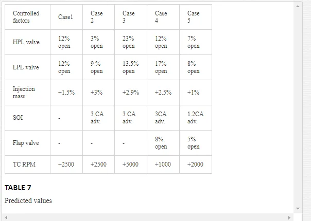Select the HPL valve row label
This screenshot has height=221, width=311.
28,42
